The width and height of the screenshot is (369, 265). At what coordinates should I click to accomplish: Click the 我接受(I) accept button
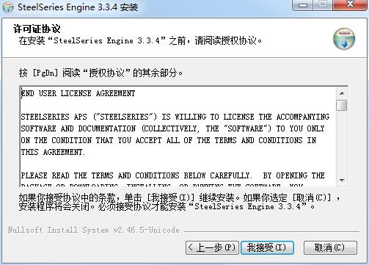point(267,247)
